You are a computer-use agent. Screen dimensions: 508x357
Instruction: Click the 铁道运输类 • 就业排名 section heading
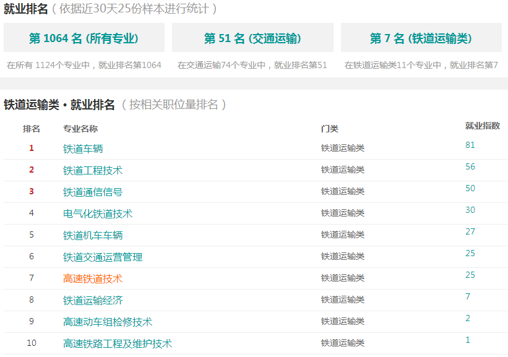coord(59,105)
